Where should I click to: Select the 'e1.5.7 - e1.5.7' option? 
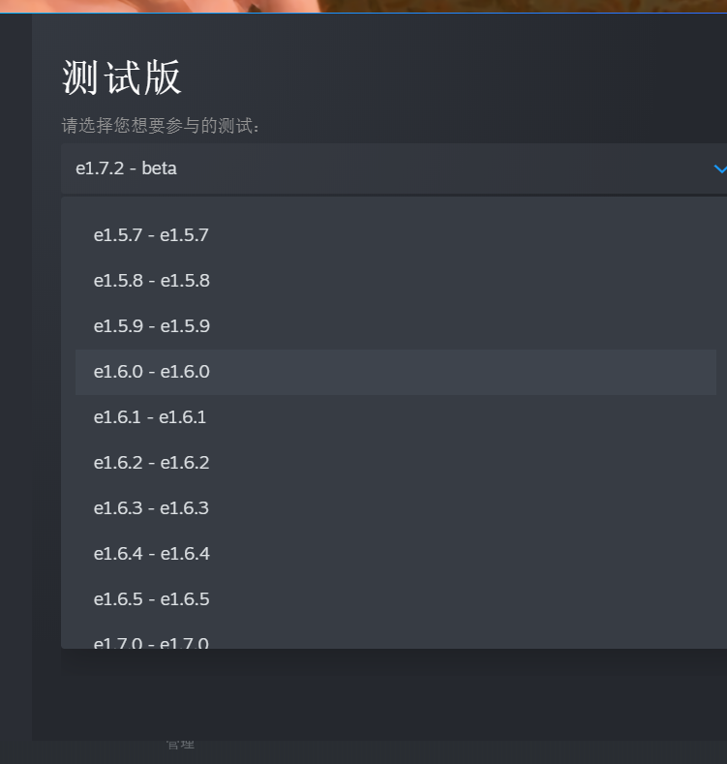pos(396,235)
